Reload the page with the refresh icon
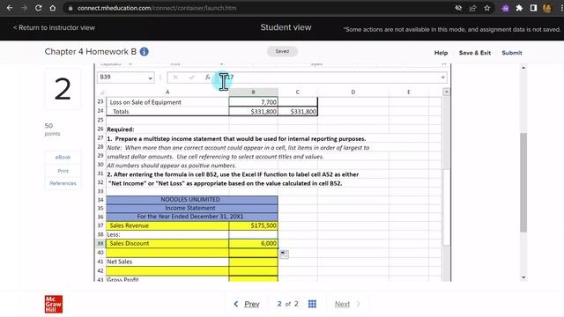The image size is (564, 317). [39, 8]
